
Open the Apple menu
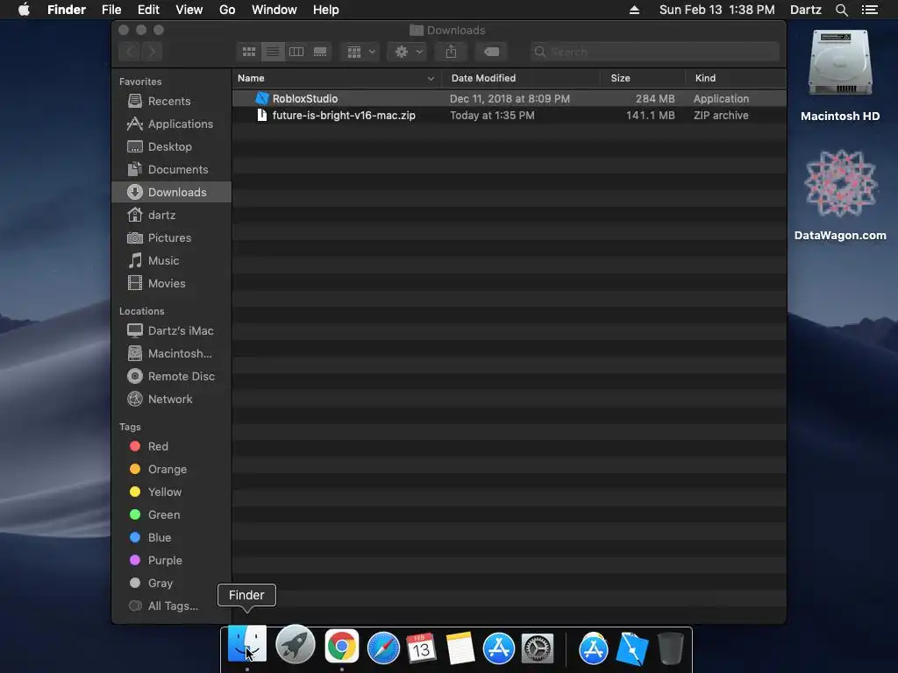tap(24, 10)
